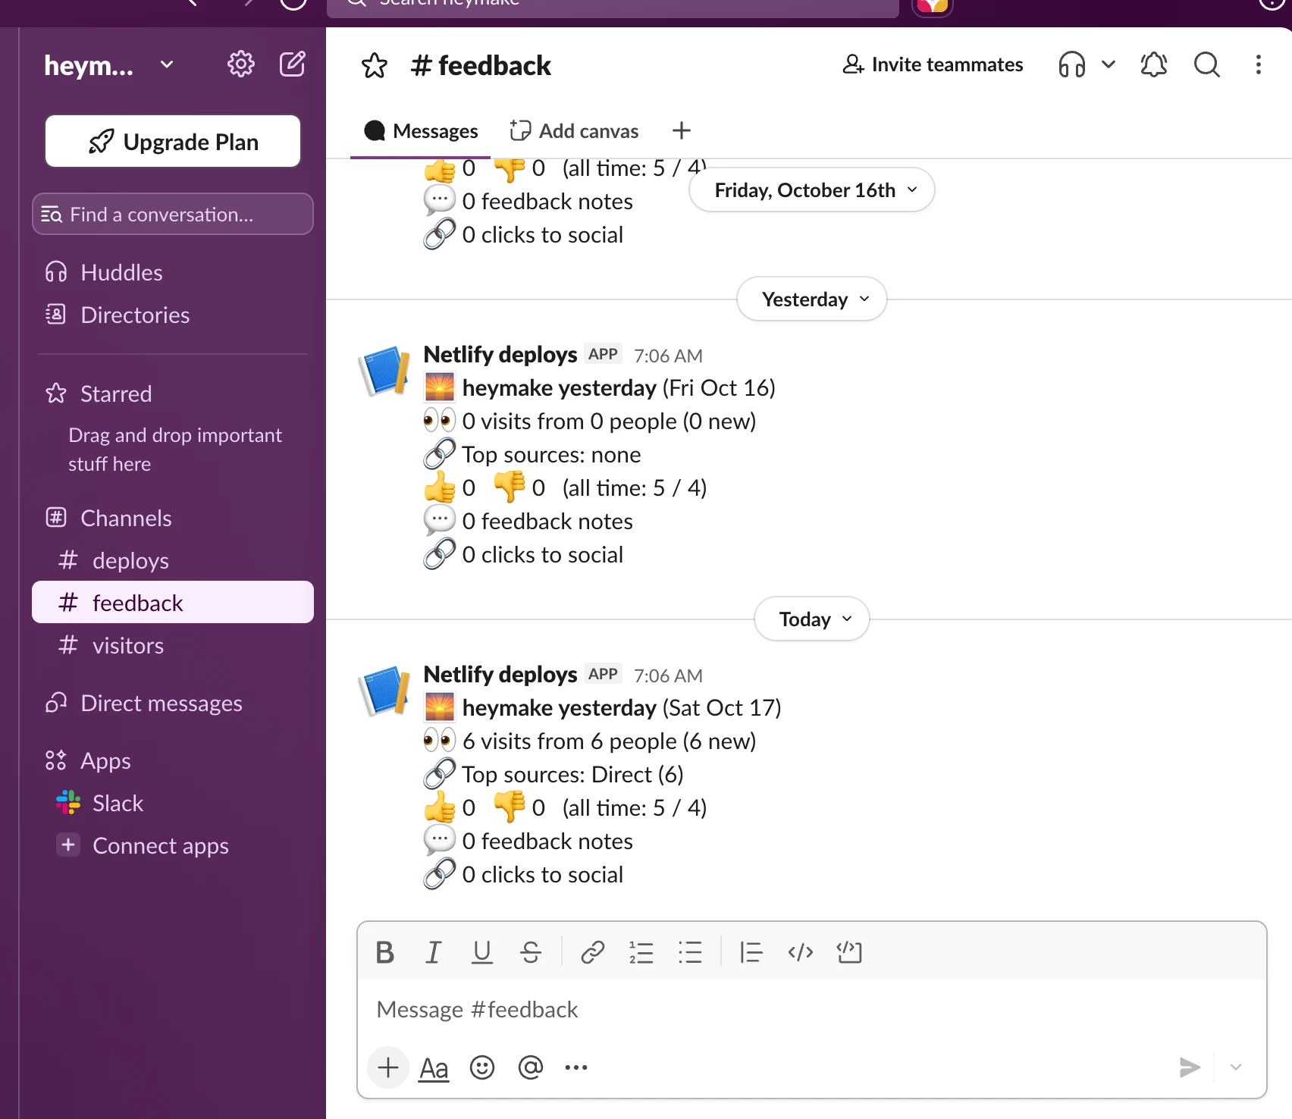Open # feedback channel title details
The height and width of the screenshot is (1119, 1292).
point(481,66)
